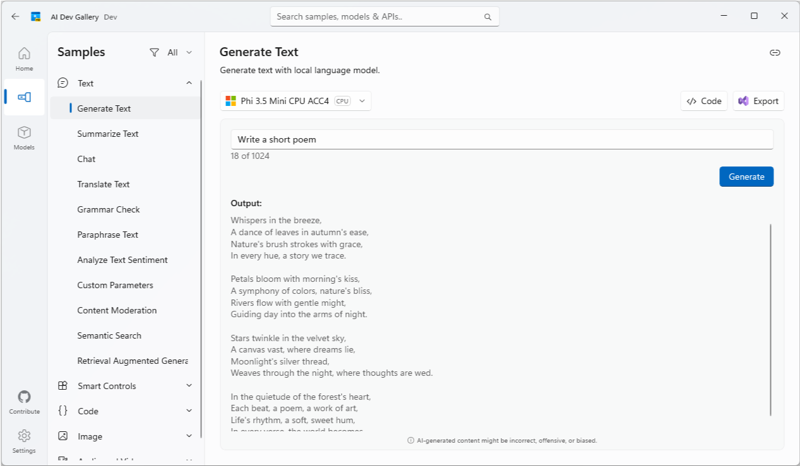This screenshot has width=800, height=466.
Task: Expand the Smart Controls category
Action: tap(189, 386)
